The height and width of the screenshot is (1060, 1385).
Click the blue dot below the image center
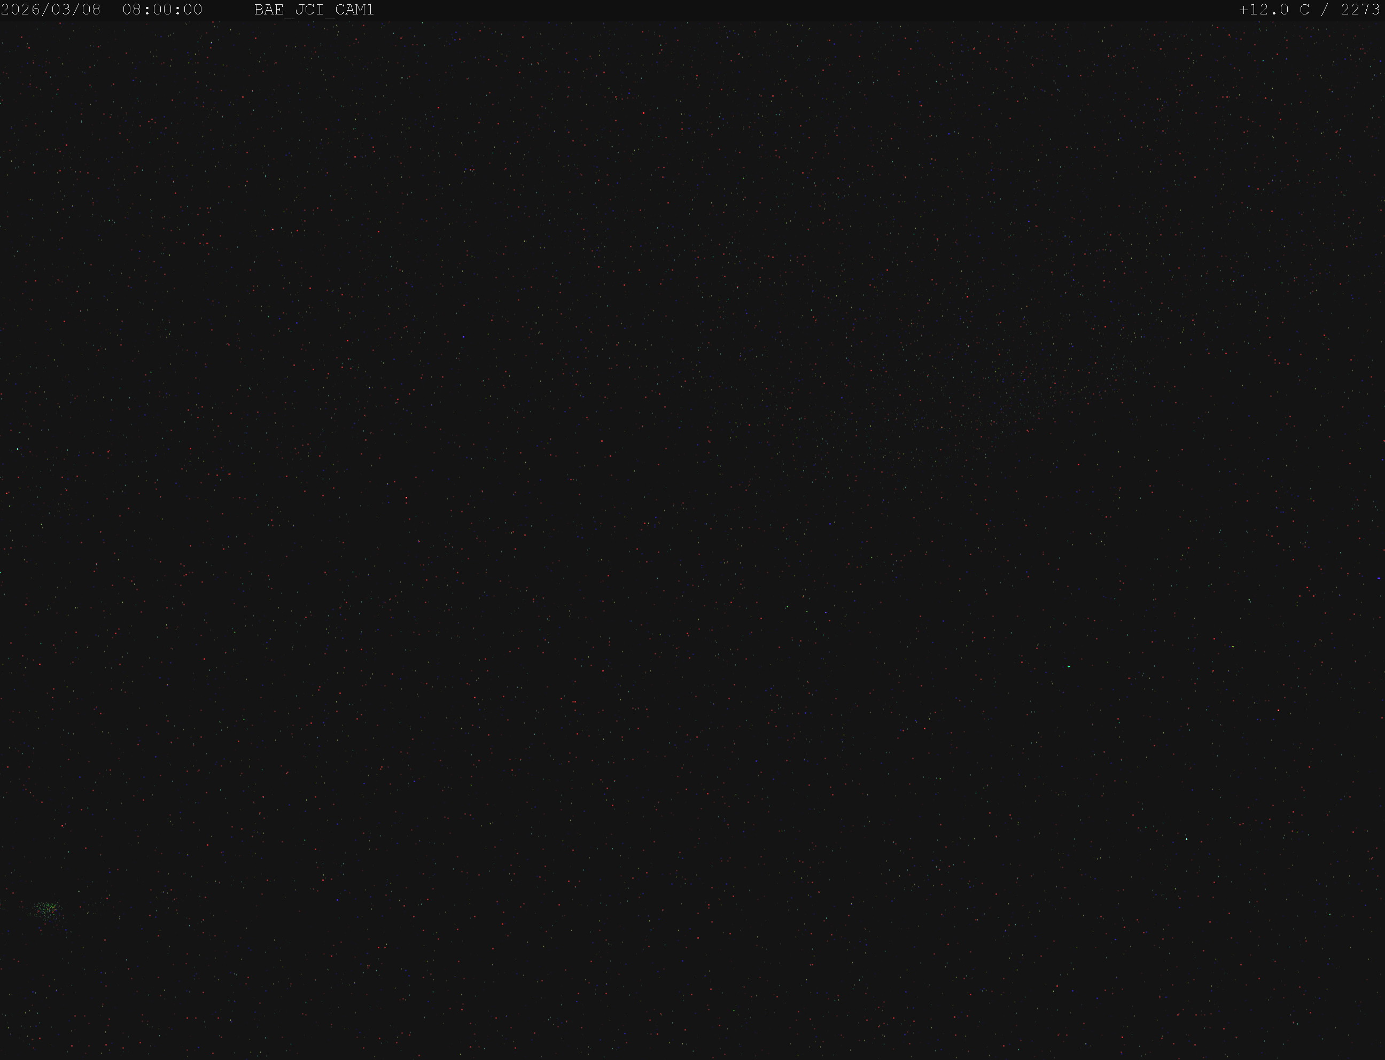tap(826, 612)
